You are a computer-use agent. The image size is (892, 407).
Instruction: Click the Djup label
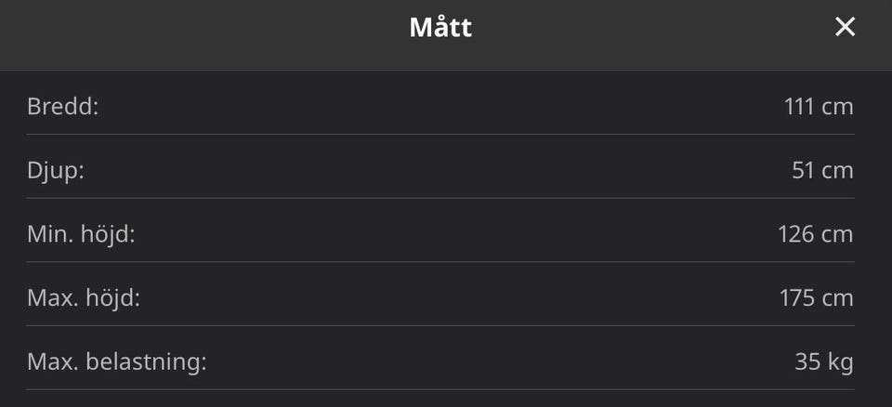[x=56, y=171]
